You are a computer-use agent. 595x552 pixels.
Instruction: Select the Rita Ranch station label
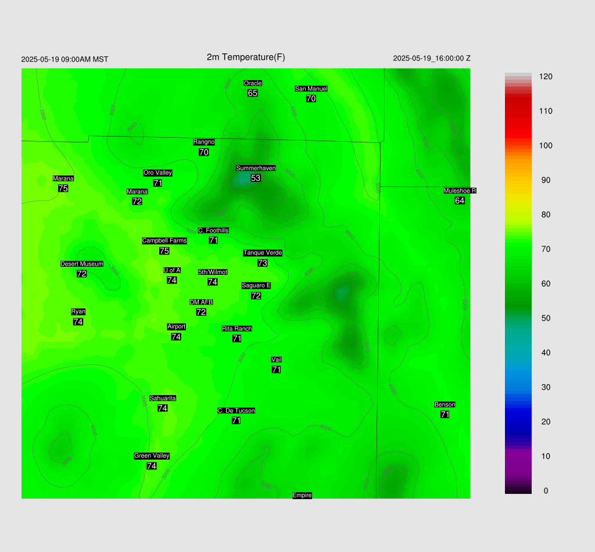237,328
